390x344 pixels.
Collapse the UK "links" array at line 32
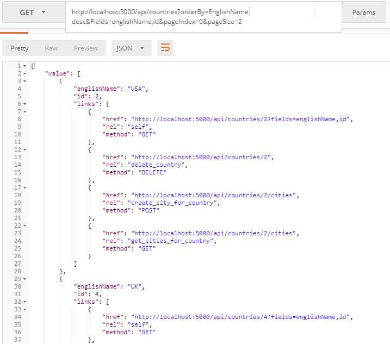pos(25,302)
